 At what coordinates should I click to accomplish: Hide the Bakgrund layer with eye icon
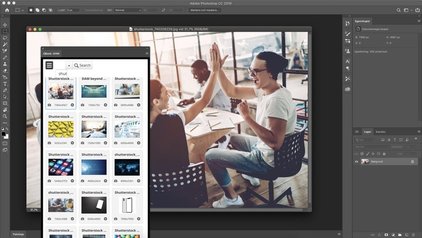pyautogui.click(x=357, y=161)
